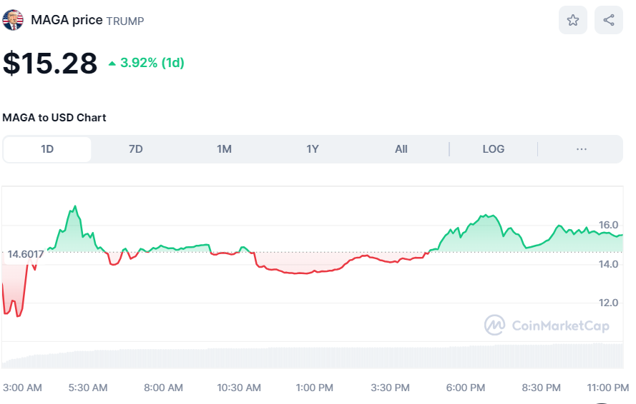Select the 1D chart range tab
This screenshot has height=404, width=636.
[47, 149]
